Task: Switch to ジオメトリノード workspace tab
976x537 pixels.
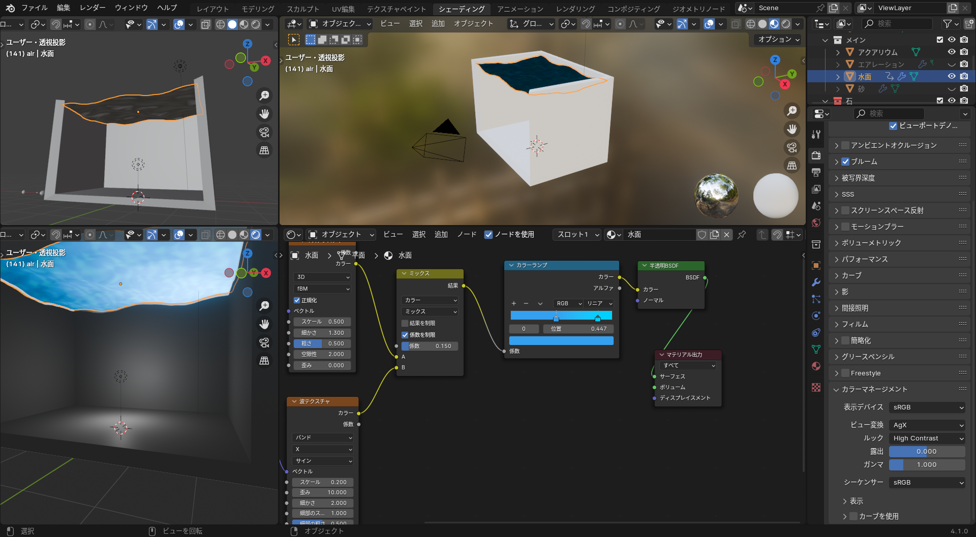Action: click(698, 9)
